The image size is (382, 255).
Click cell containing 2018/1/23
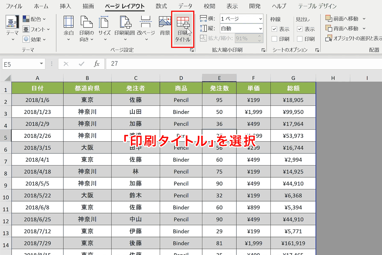point(37,112)
